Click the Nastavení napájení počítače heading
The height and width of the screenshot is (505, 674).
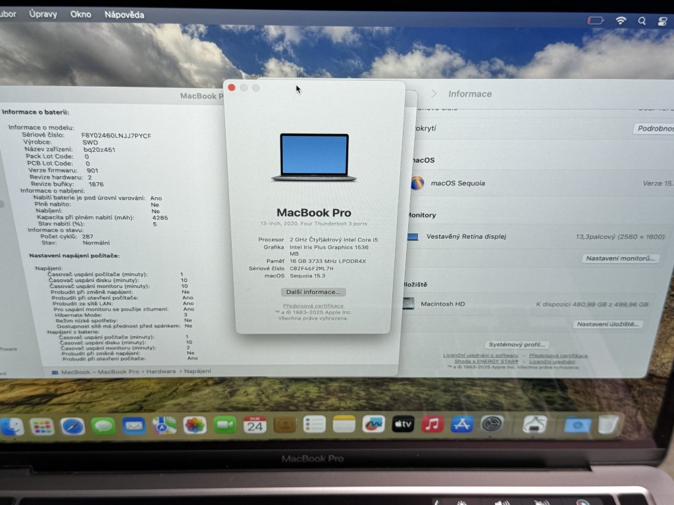click(x=74, y=256)
